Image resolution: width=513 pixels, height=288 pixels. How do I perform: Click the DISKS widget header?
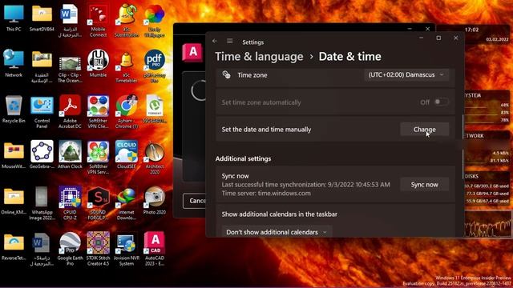[472, 176]
